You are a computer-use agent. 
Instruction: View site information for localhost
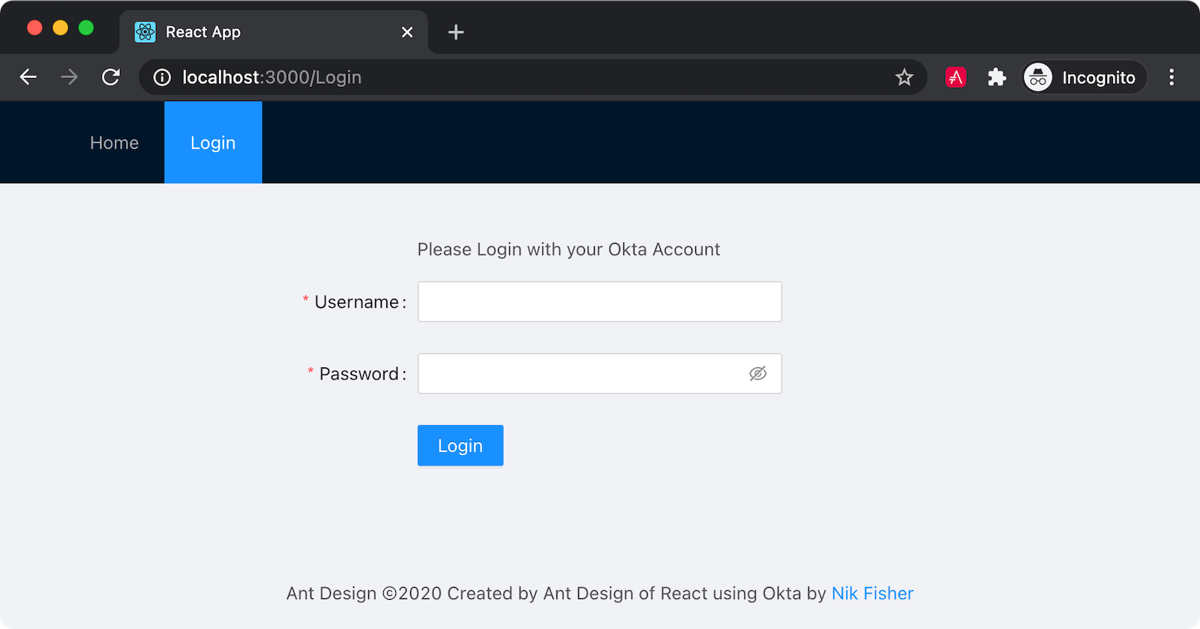[x=162, y=77]
